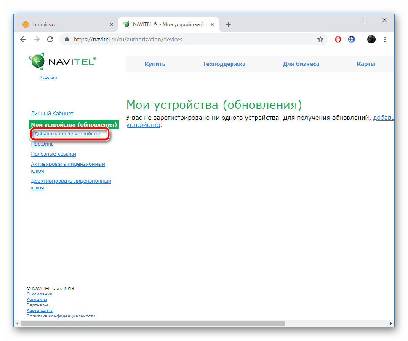408x341 pixels.
Task: Click the URL address bar
Action: [x=189, y=39]
